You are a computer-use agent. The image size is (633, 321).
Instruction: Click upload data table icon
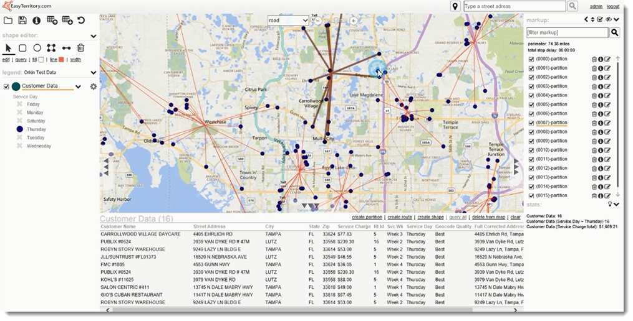52,21
